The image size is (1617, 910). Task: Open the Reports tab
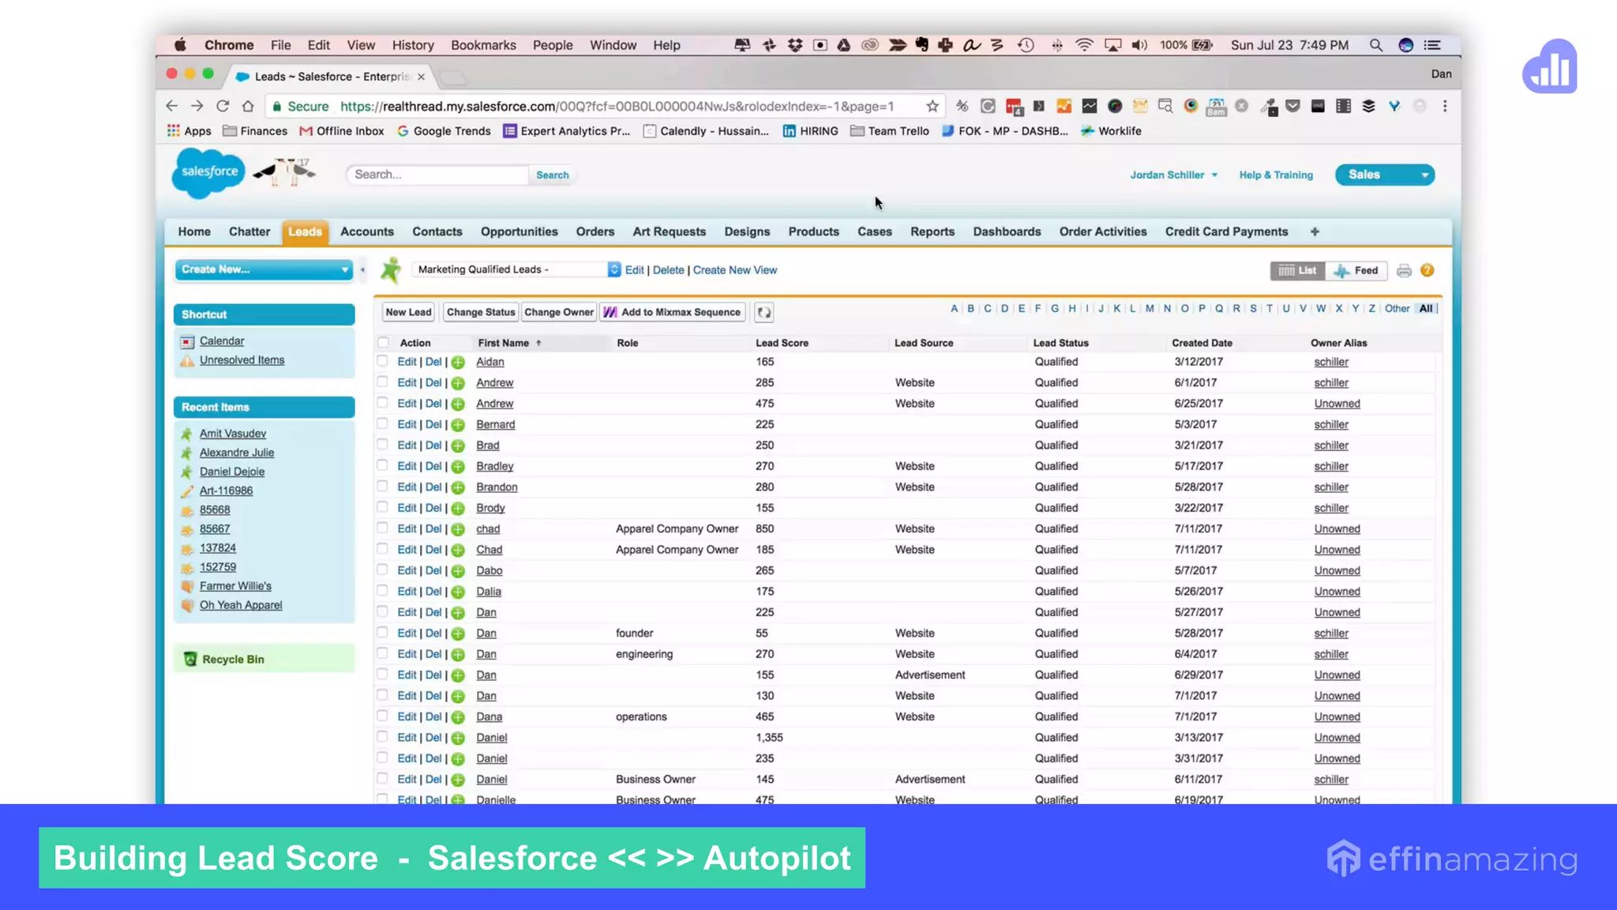(932, 231)
